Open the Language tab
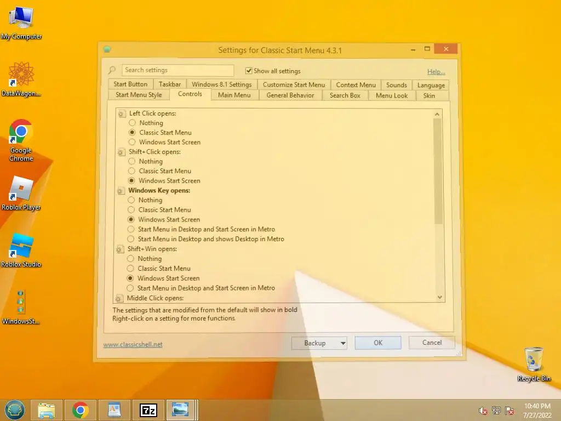 tap(431, 85)
